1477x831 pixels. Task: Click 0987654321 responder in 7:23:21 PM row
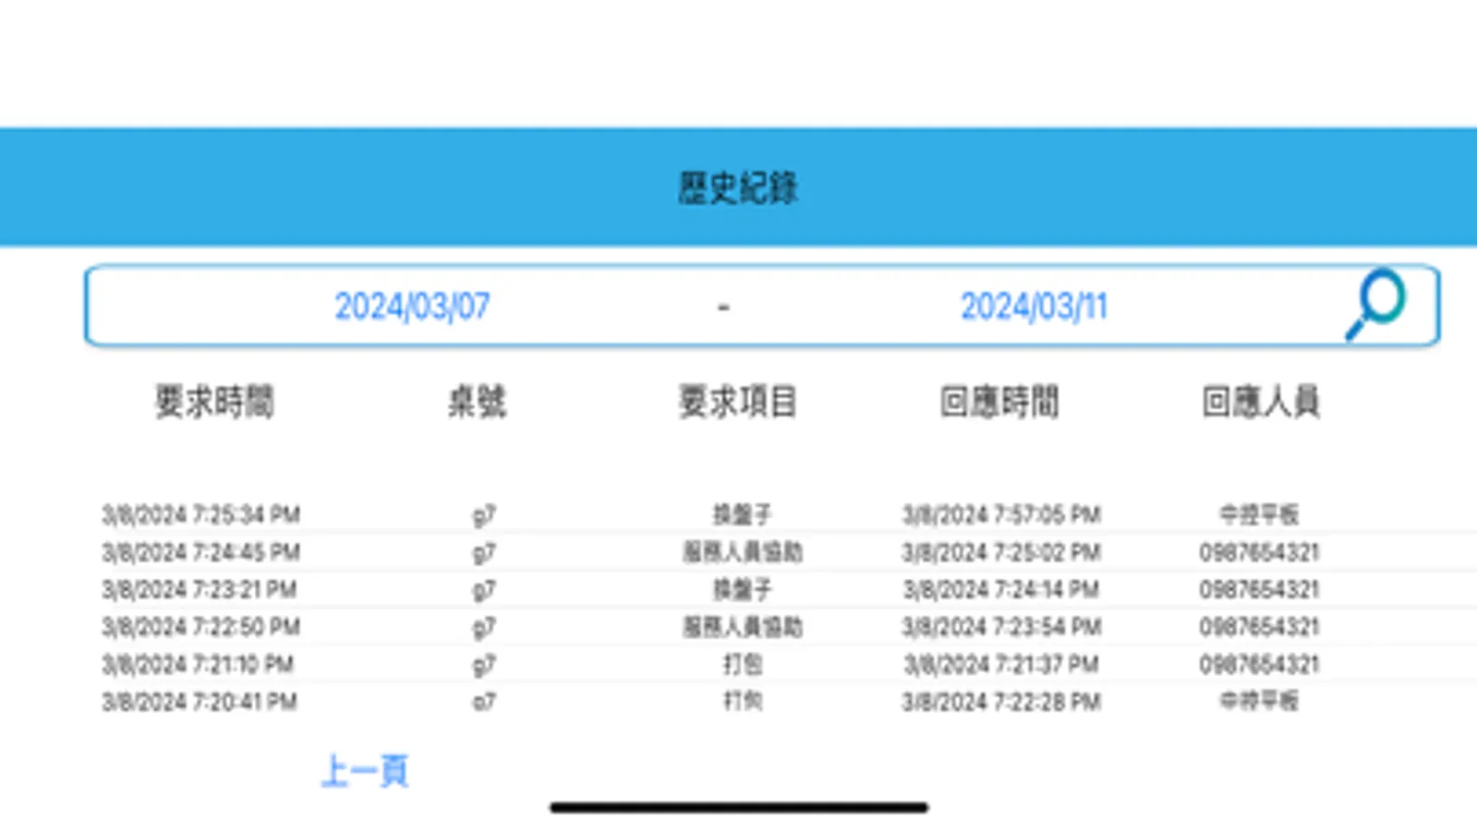point(1259,589)
